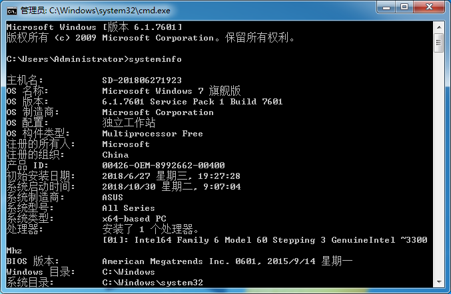Click the typed command 'systeminfo'

(155, 59)
